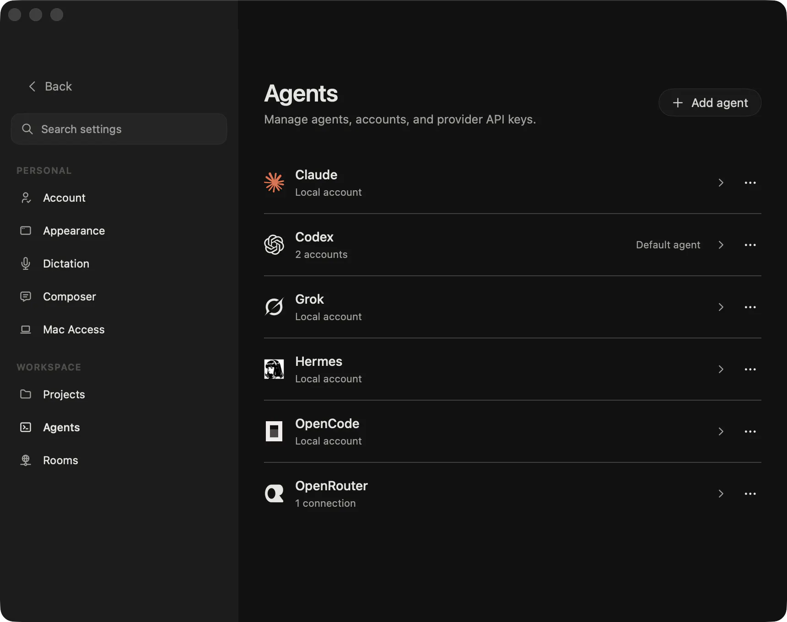The height and width of the screenshot is (622, 787).
Task: Go to Dictation settings
Action: 119,263
